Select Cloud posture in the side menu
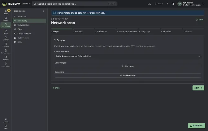Image resolution: width=208 pixels, height=131 pixels. pyautogui.click(x=29, y=33)
